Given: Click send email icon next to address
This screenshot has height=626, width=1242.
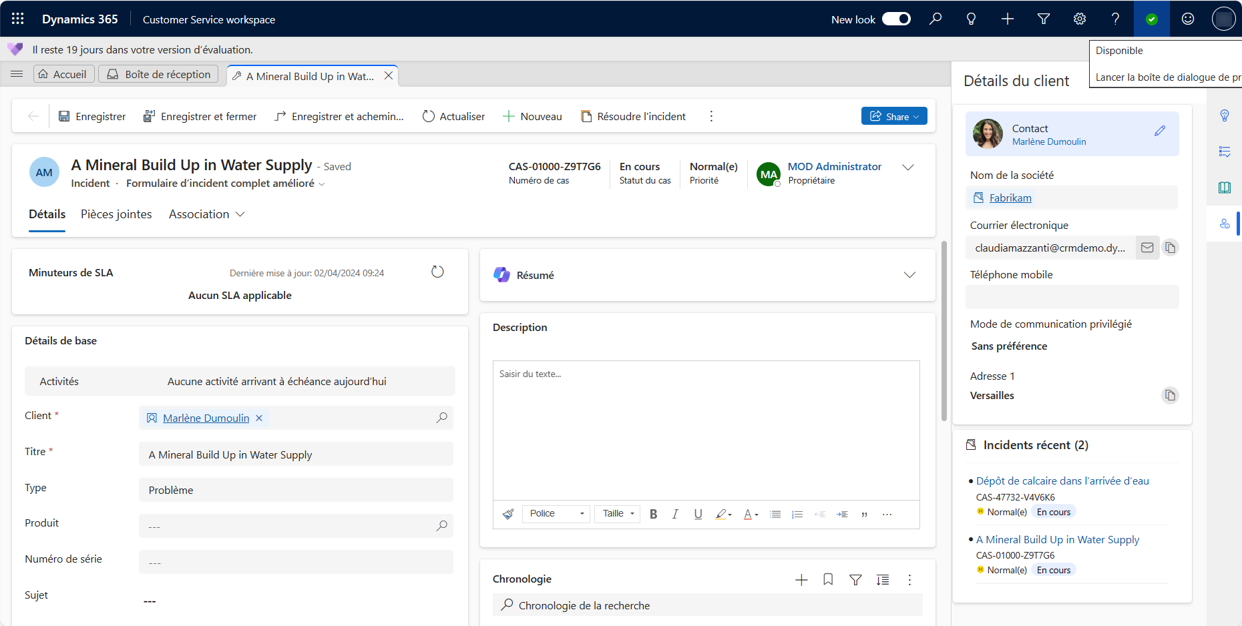Looking at the screenshot, I should pos(1147,248).
